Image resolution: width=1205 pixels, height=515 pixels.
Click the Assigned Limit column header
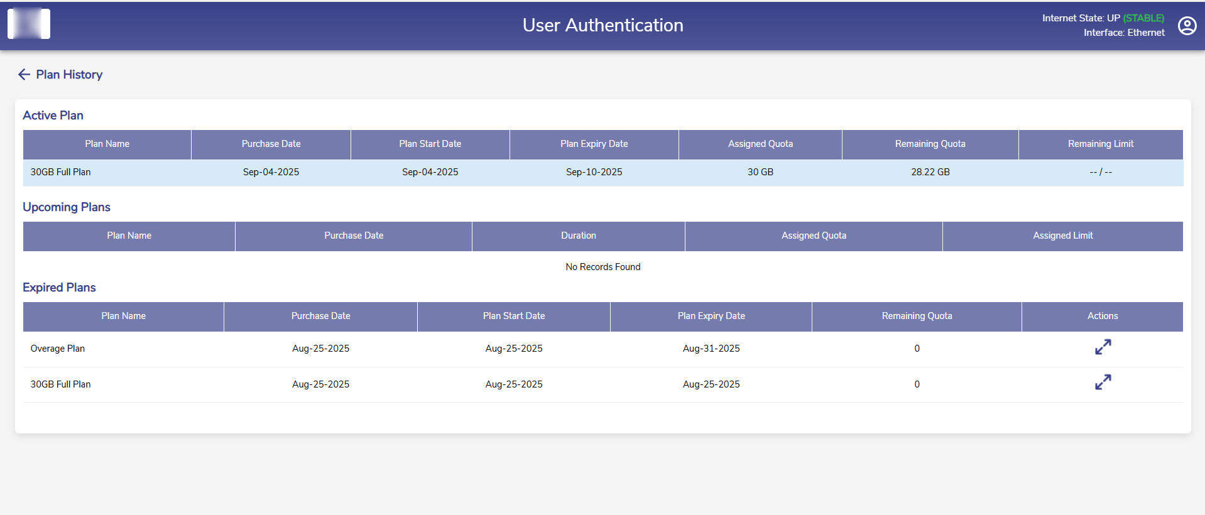click(1062, 236)
